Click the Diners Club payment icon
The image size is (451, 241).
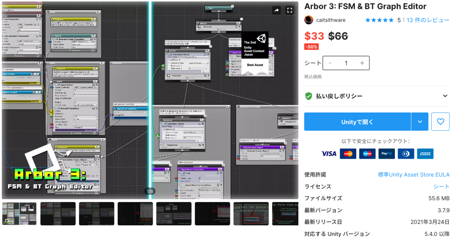click(406, 154)
